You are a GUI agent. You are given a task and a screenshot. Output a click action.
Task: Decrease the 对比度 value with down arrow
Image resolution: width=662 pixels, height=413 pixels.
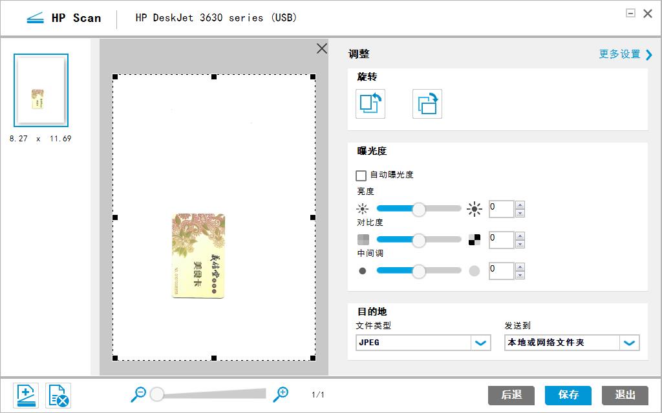(x=520, y=244)
